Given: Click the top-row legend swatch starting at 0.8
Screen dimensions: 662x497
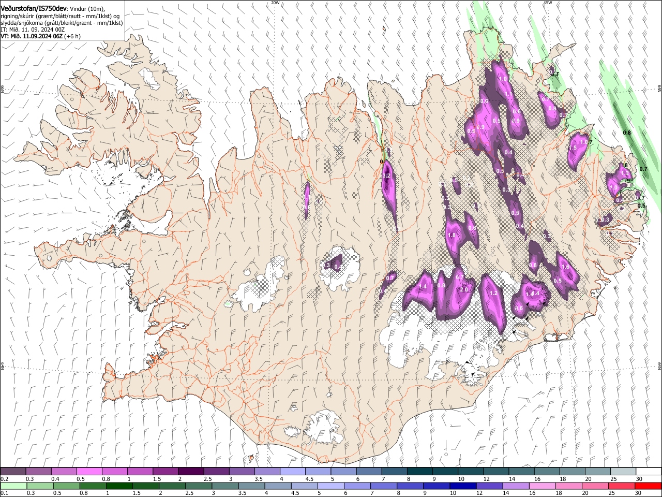Looking at the screenshot, I should click(x=115, y=472).
